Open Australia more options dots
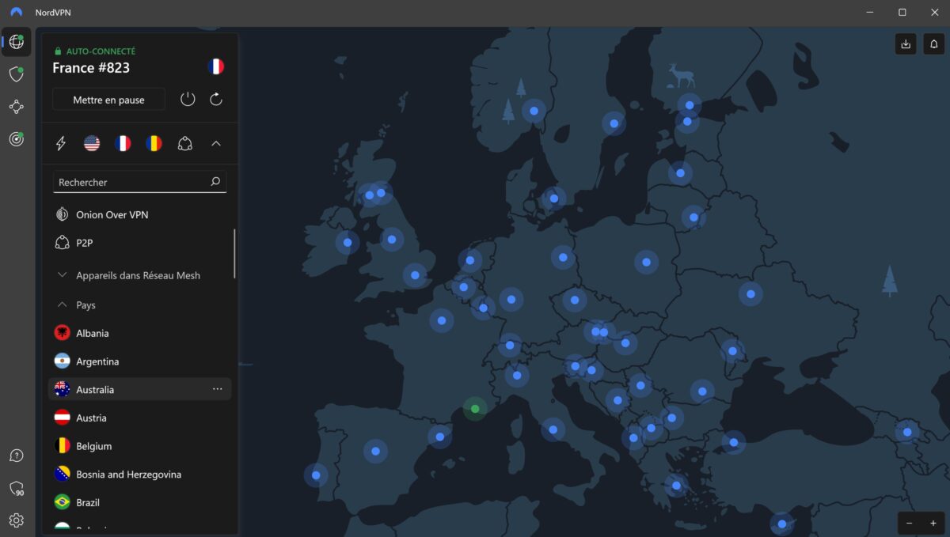The image size is (950, 537). tap(218, 390)
